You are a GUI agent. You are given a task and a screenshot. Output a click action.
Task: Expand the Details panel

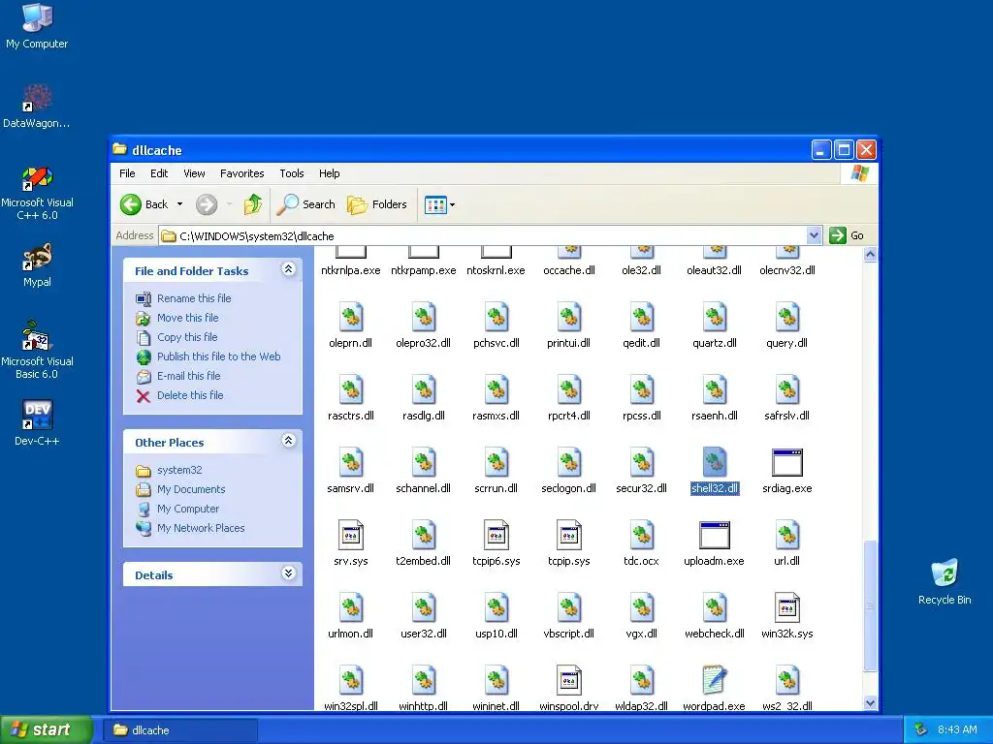coord(288,573)
